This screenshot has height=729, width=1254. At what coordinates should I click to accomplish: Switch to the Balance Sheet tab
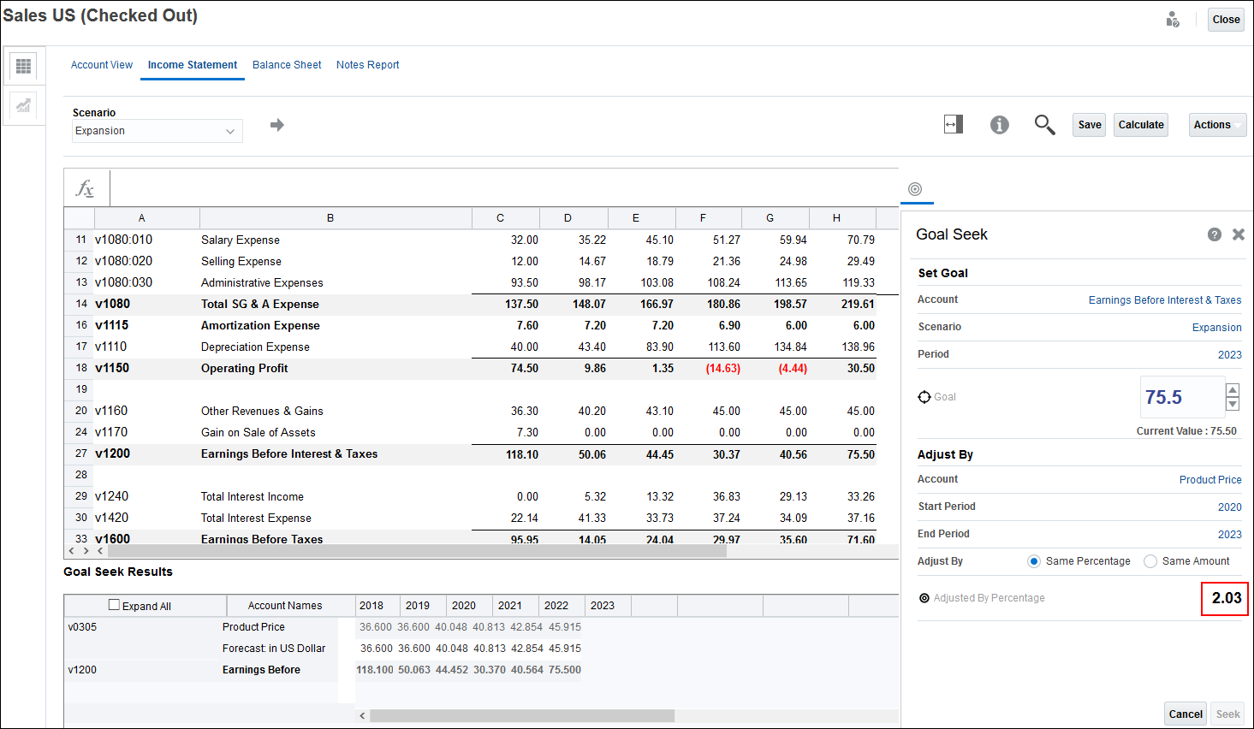(x=287, y=65)
